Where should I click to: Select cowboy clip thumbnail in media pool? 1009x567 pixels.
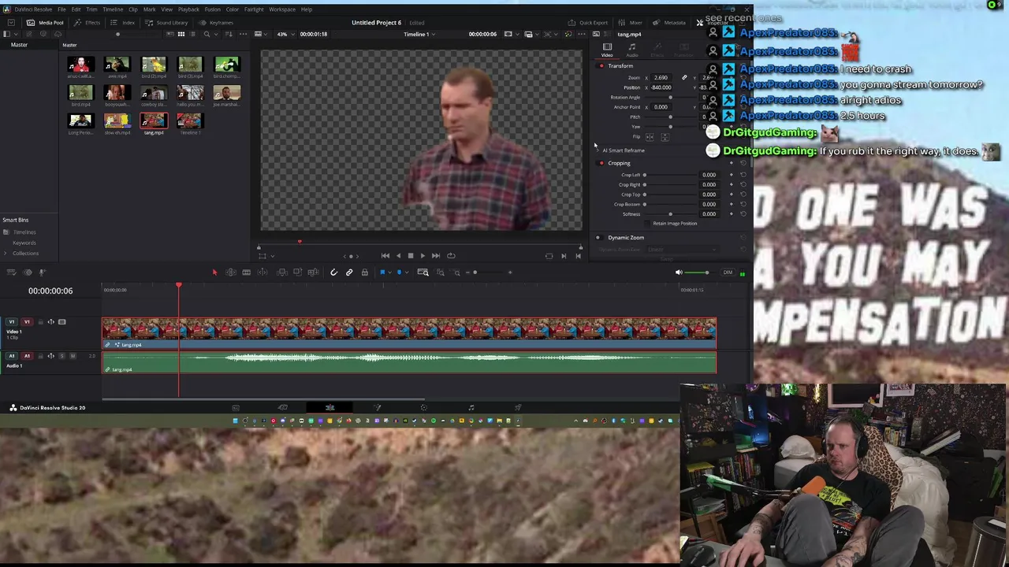(153, 93)
